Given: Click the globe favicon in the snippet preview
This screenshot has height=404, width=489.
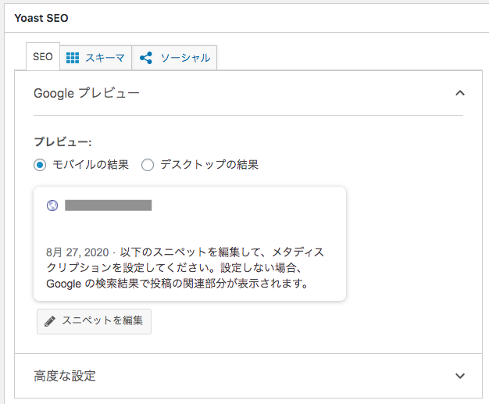Looking at the screenshot, I should pos(52,206).
